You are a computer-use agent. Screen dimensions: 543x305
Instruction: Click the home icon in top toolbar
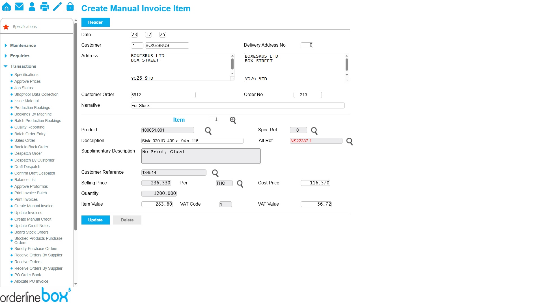pyautogui.click(x=7, y=6)
